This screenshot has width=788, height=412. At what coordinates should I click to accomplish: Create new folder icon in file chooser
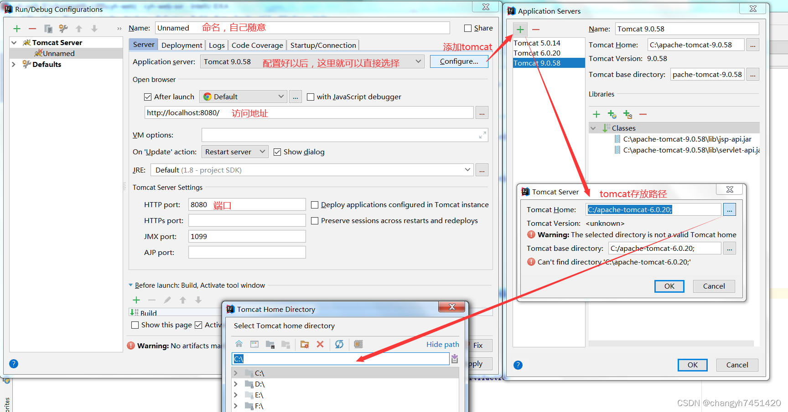305,344
